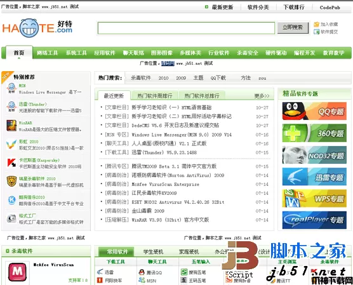The height and width of the screenshot is (285, 353).
Task: Open the NOD32专题 banner
Action: pyautogui.click(x=314, y=155)
